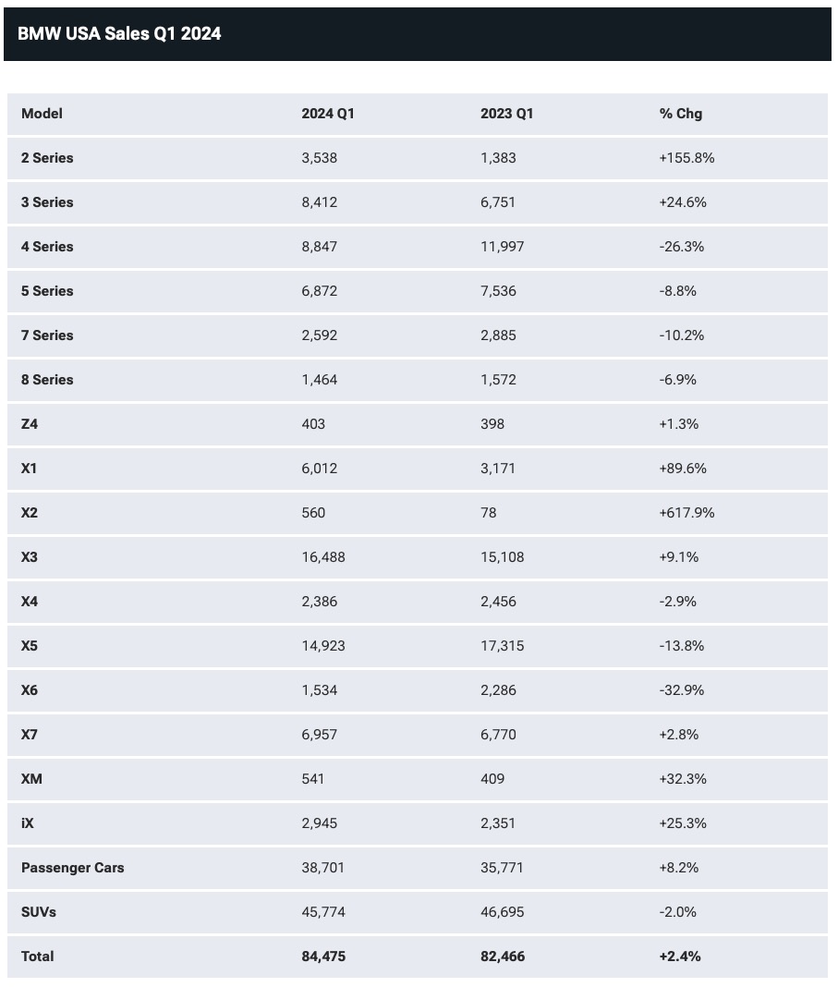
Task: Click the X3 2024 Q1 value 16,488
Action: 323,557
